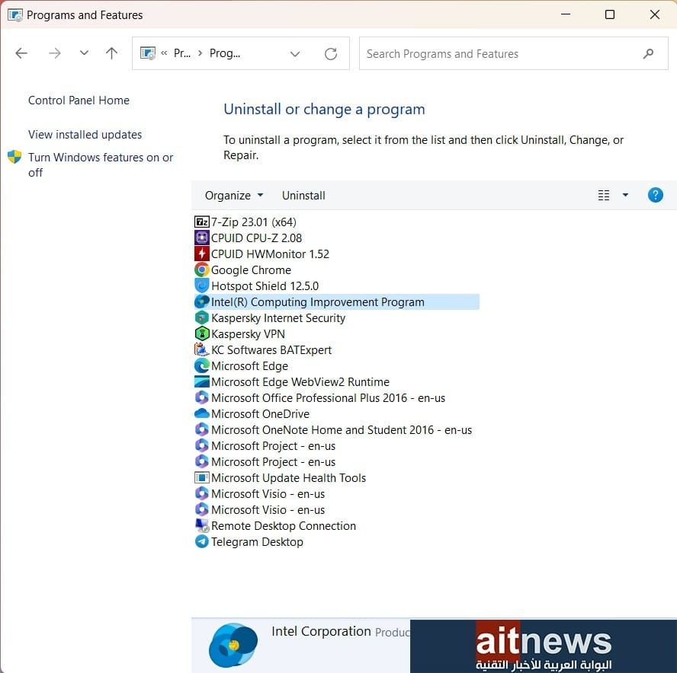Click the Search Programs and Features field
The width and height of the screenshot is (677, 673).
pyautogui.click(x=499, y=53)
